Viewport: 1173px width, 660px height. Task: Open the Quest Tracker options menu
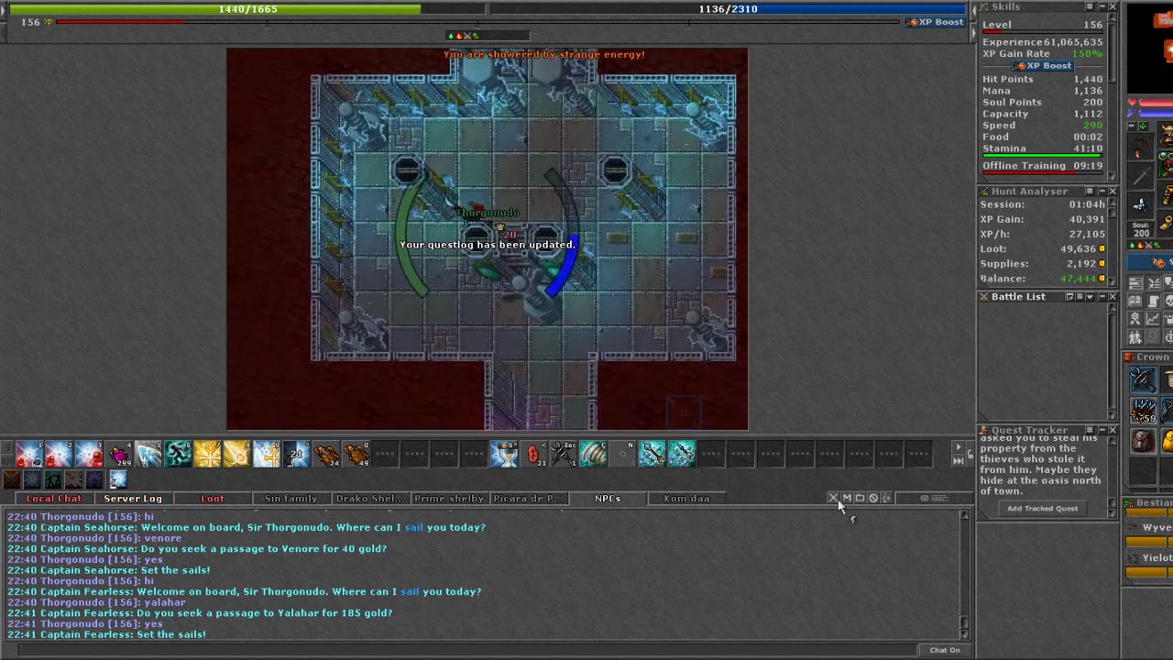1091,430
